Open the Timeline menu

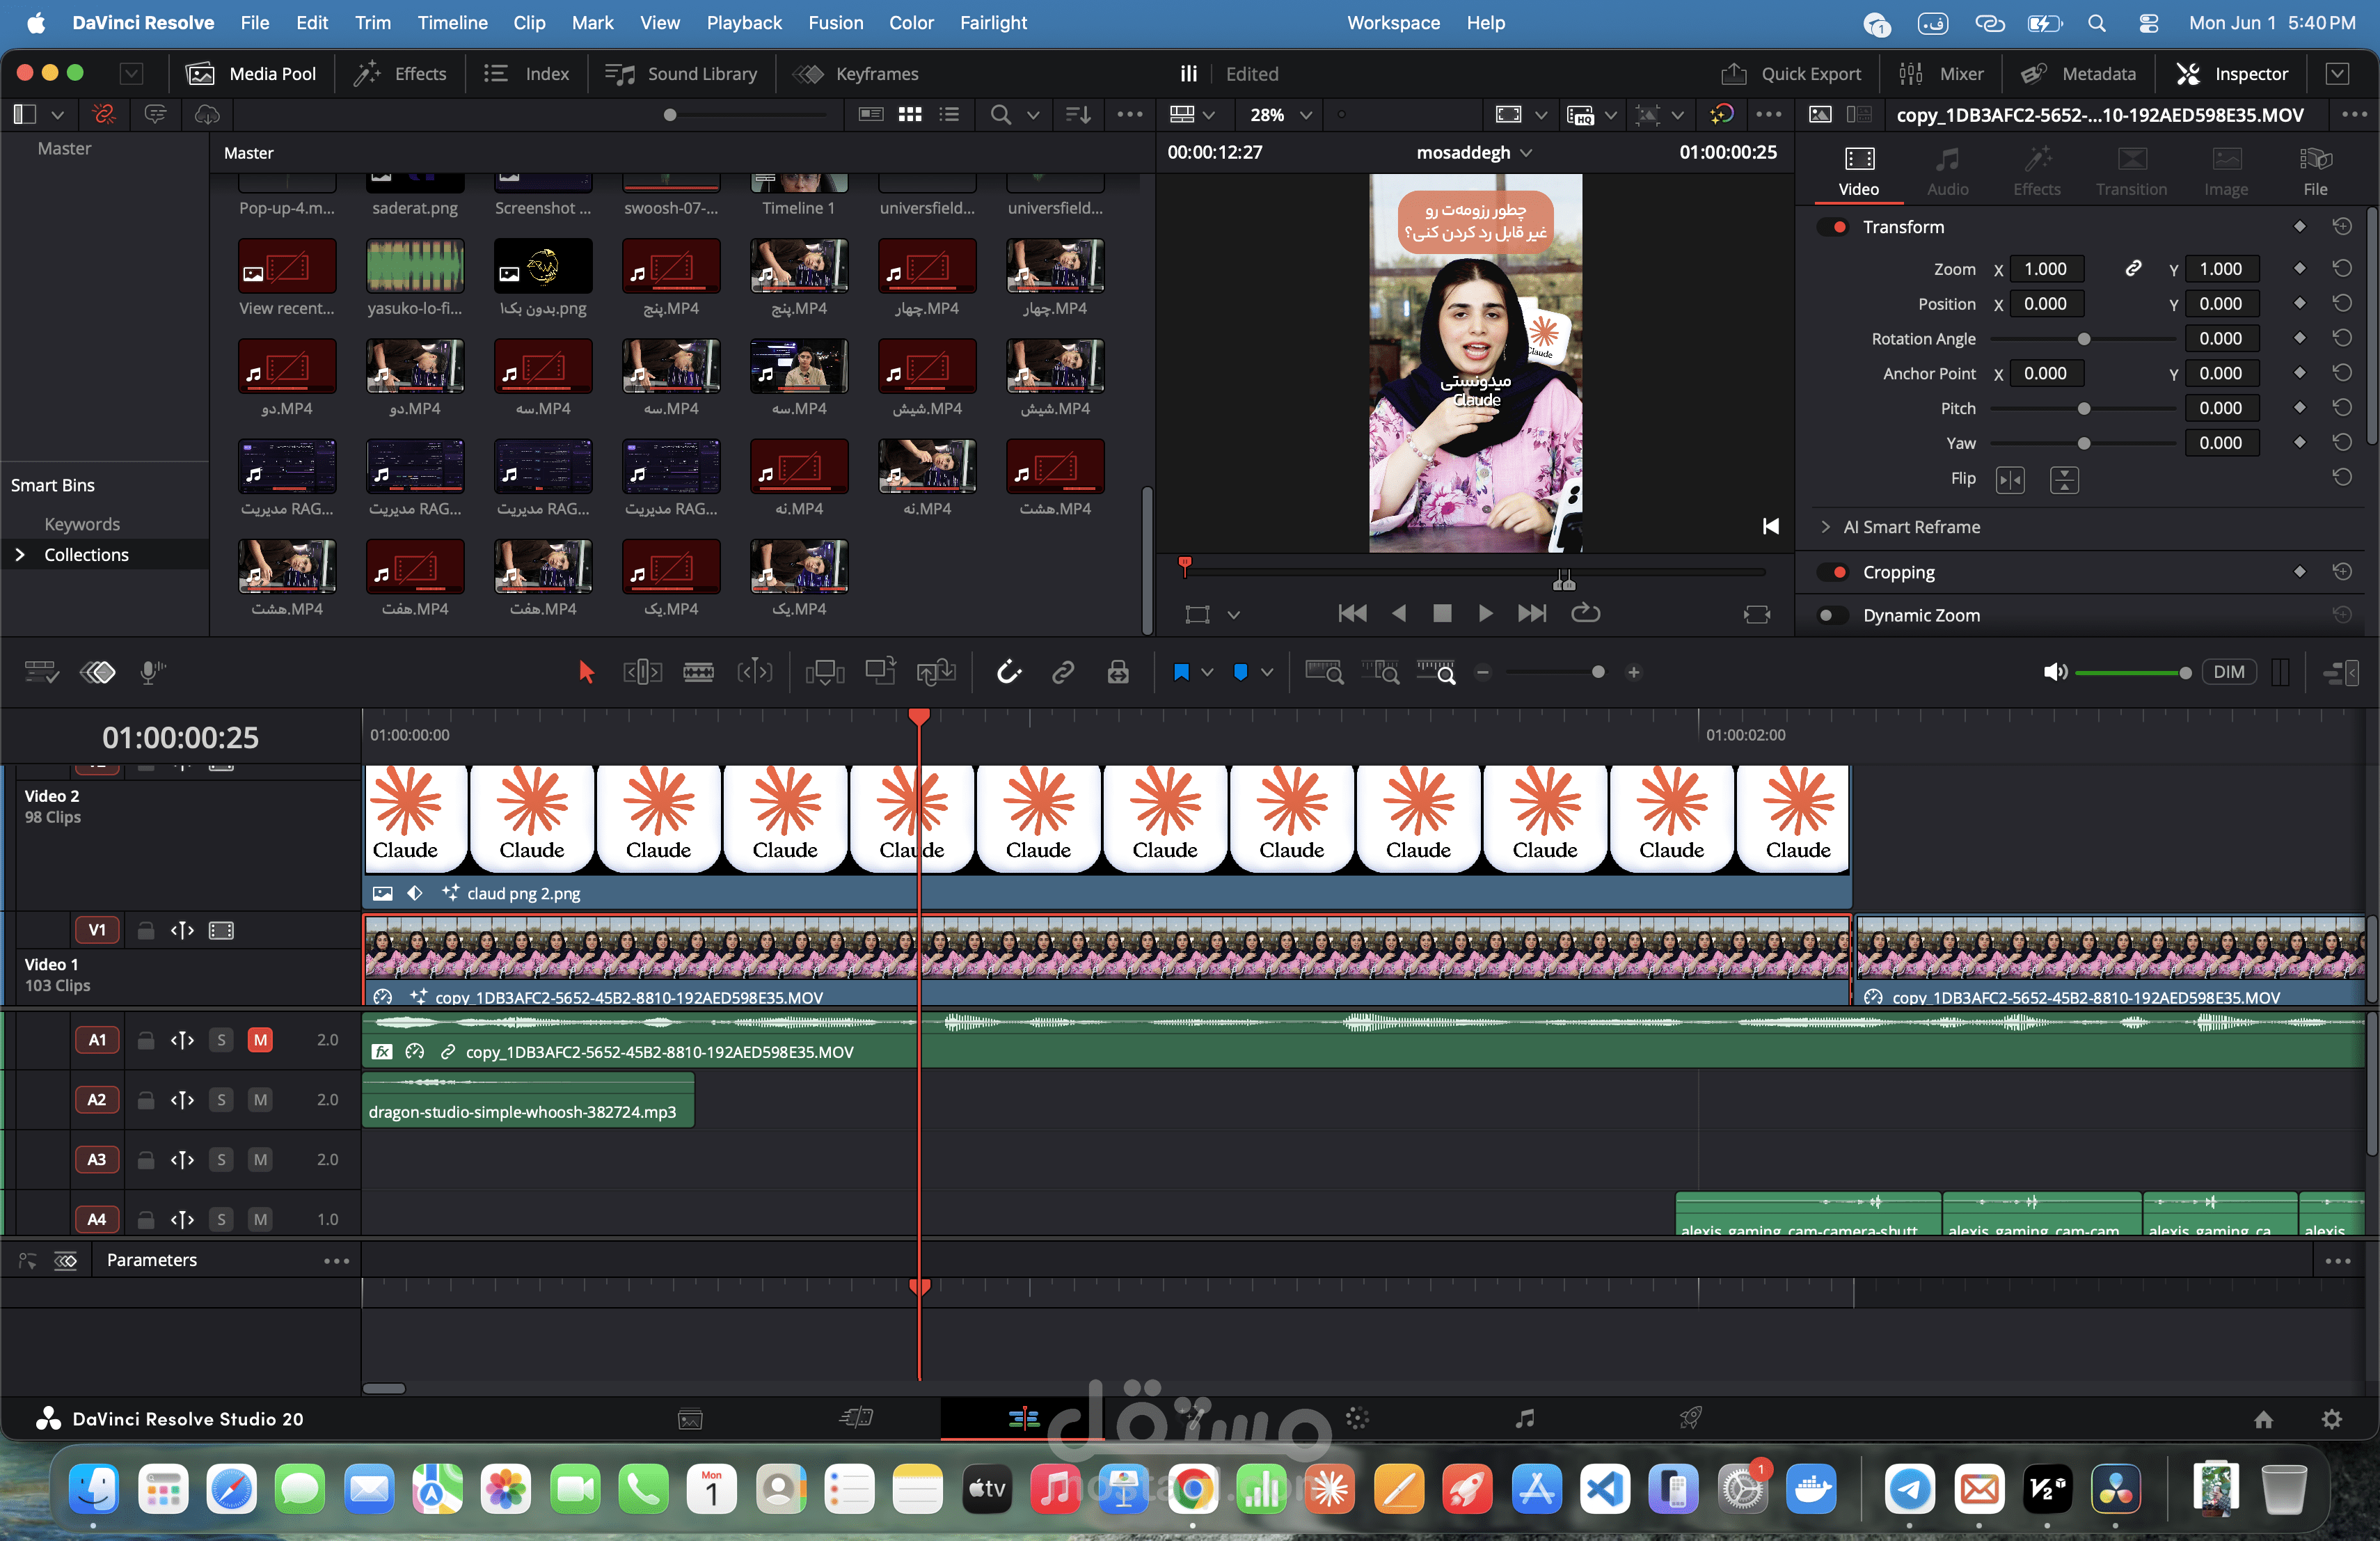452,22
